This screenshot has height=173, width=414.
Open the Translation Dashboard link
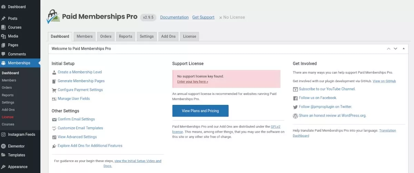click(x=344, y=133)
